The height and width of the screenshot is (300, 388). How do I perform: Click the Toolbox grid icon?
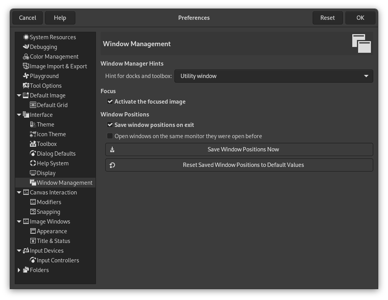[33, 144]
